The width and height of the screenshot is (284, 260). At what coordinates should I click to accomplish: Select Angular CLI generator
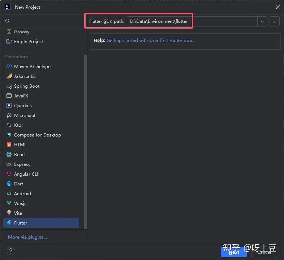click(x=41, y=174)
